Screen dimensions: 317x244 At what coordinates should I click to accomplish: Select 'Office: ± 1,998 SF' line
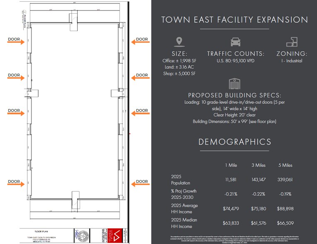[x=179, y=61]
